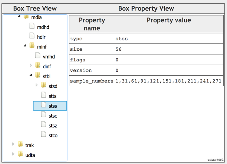Click the stts file icon
This screenshot has width=227, height=164.
click(43, 95)
